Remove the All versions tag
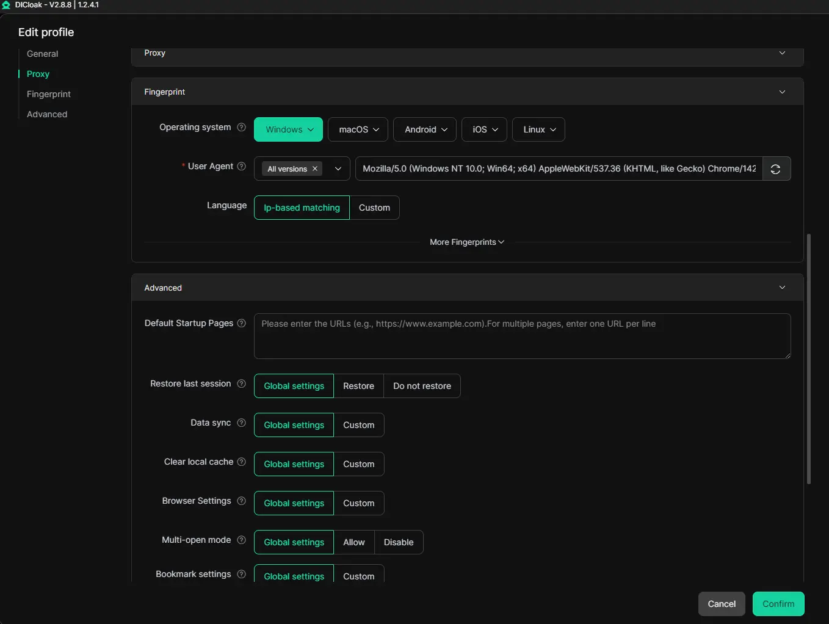829x624 pixels. 315,169
